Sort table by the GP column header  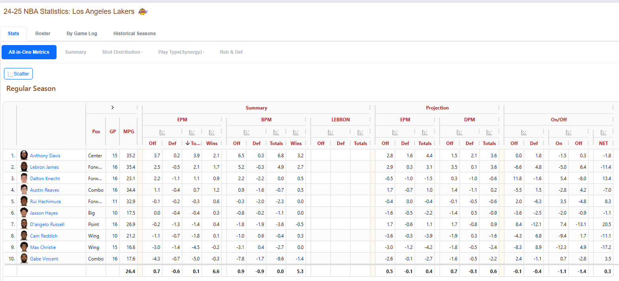(x=113, y=132)
